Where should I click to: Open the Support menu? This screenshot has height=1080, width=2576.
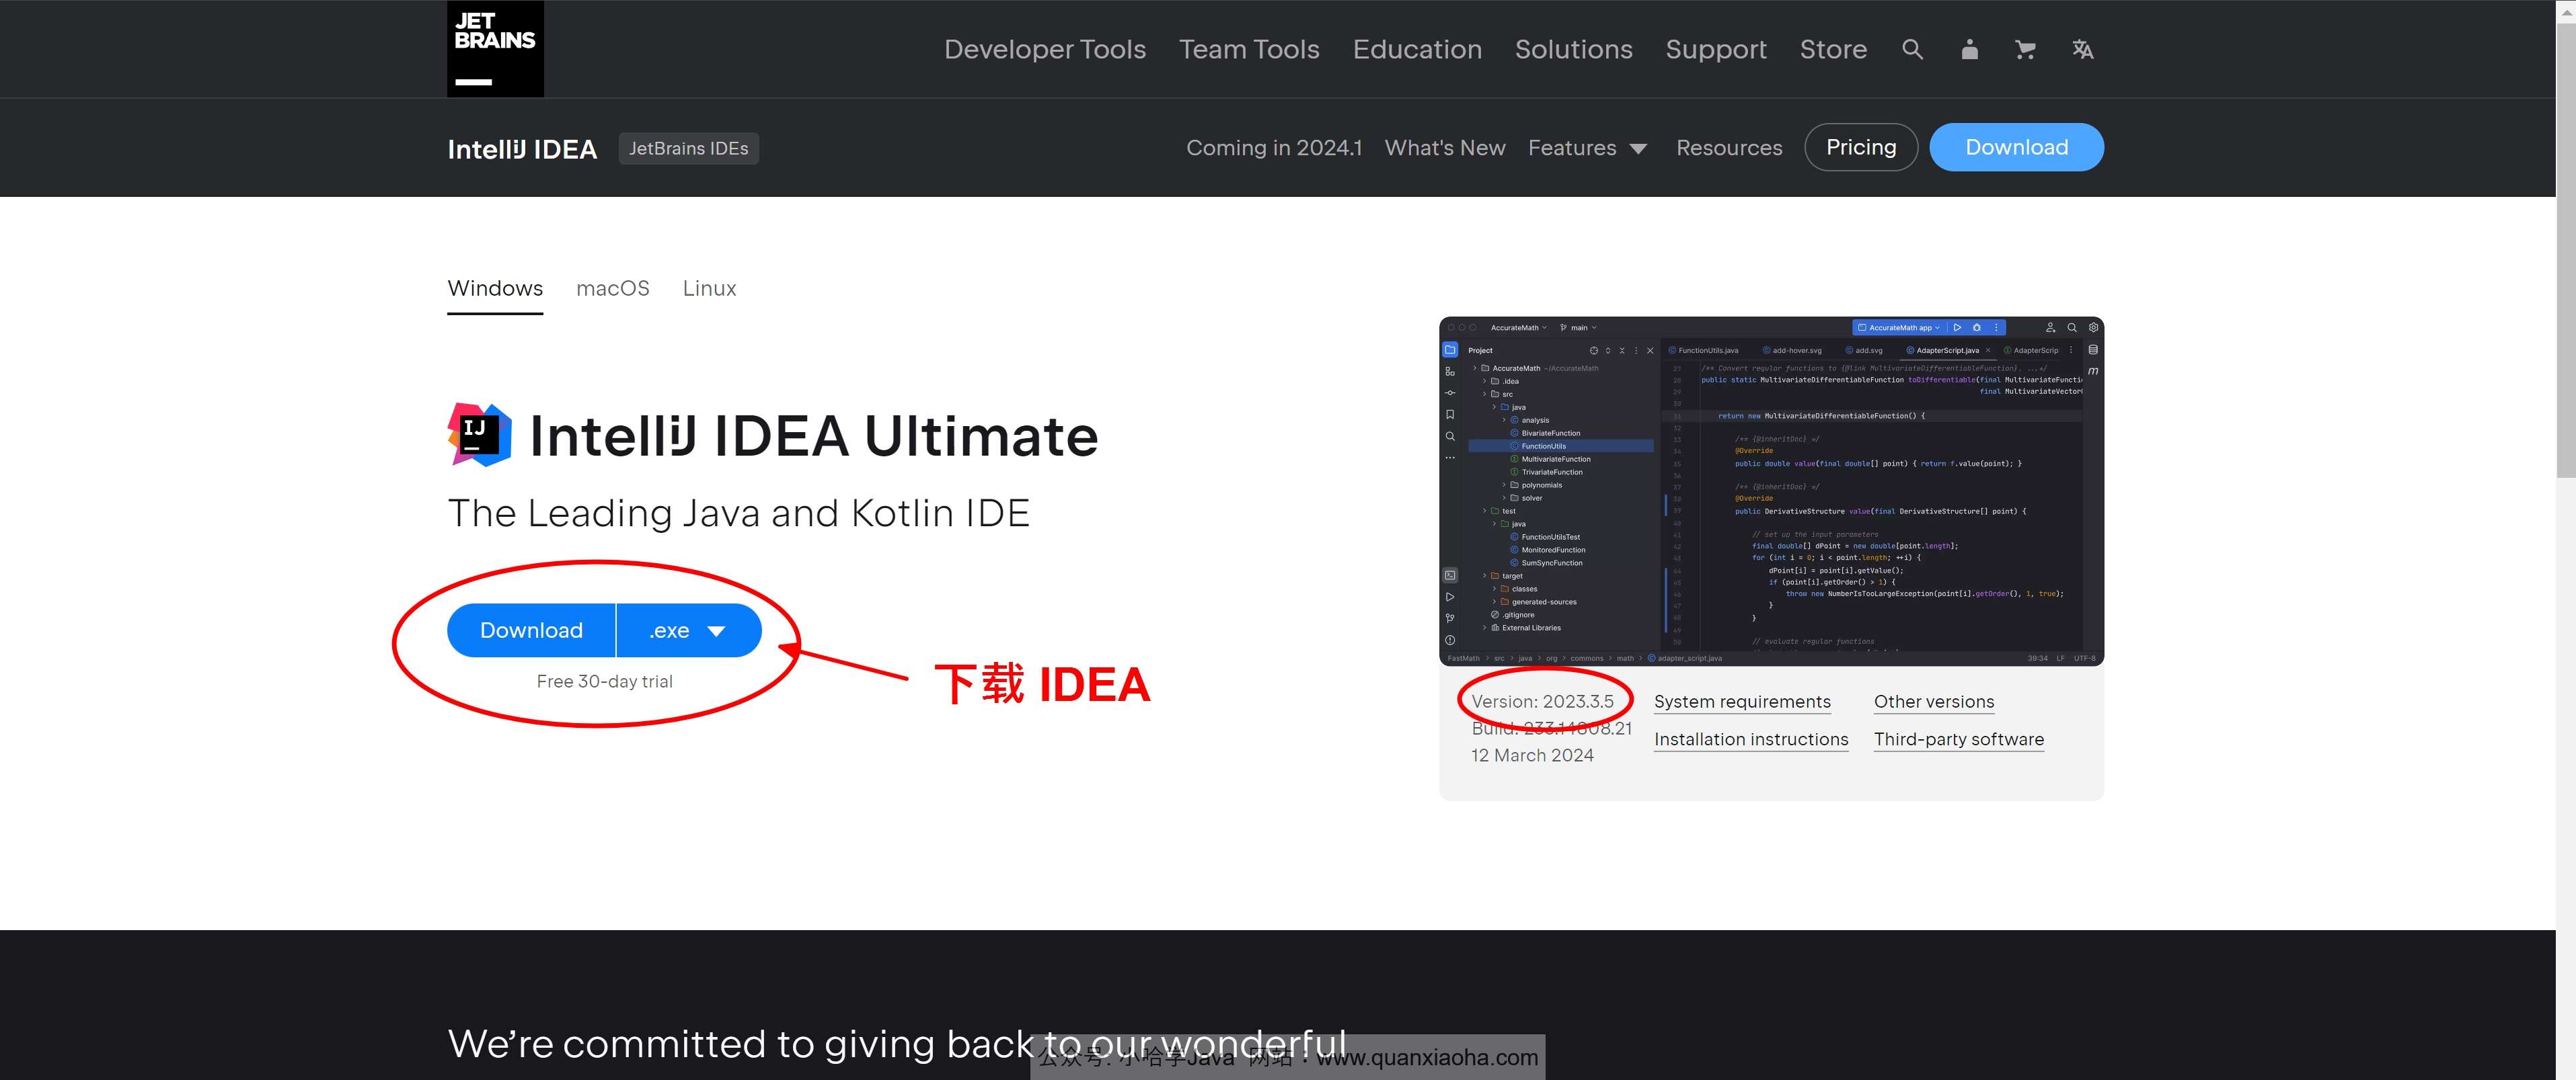point(1716,49)
